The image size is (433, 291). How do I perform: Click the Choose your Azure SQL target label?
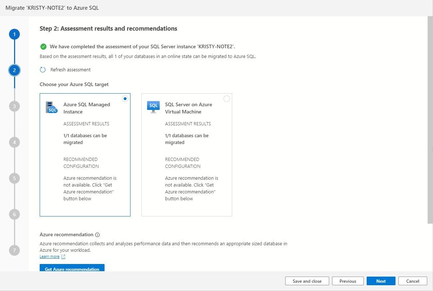click(x=74, y=84)
